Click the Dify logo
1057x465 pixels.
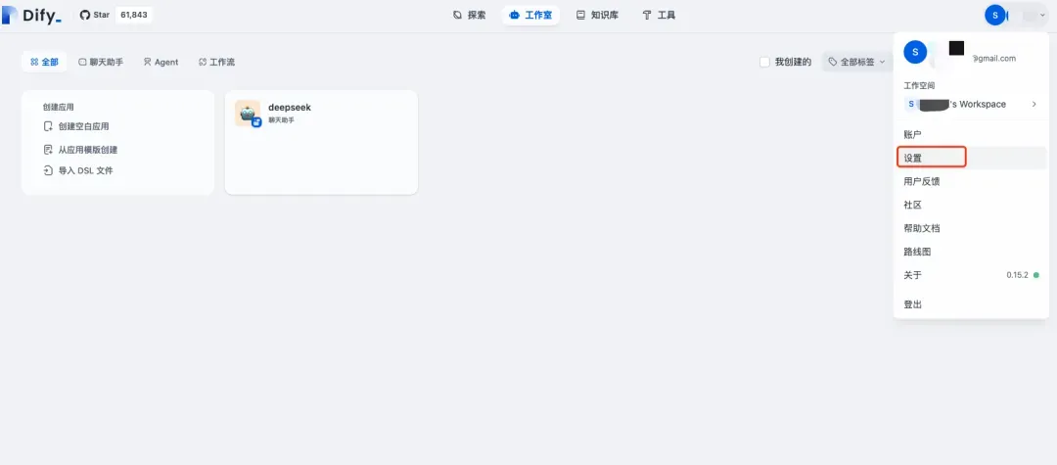[31, 15]
